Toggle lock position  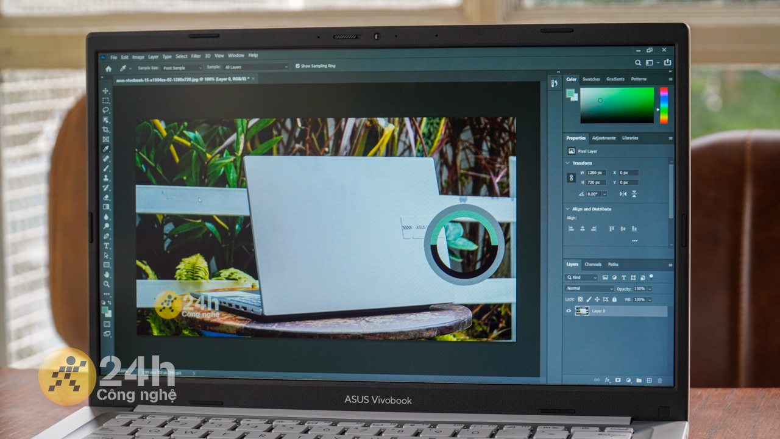click(597, 299)
